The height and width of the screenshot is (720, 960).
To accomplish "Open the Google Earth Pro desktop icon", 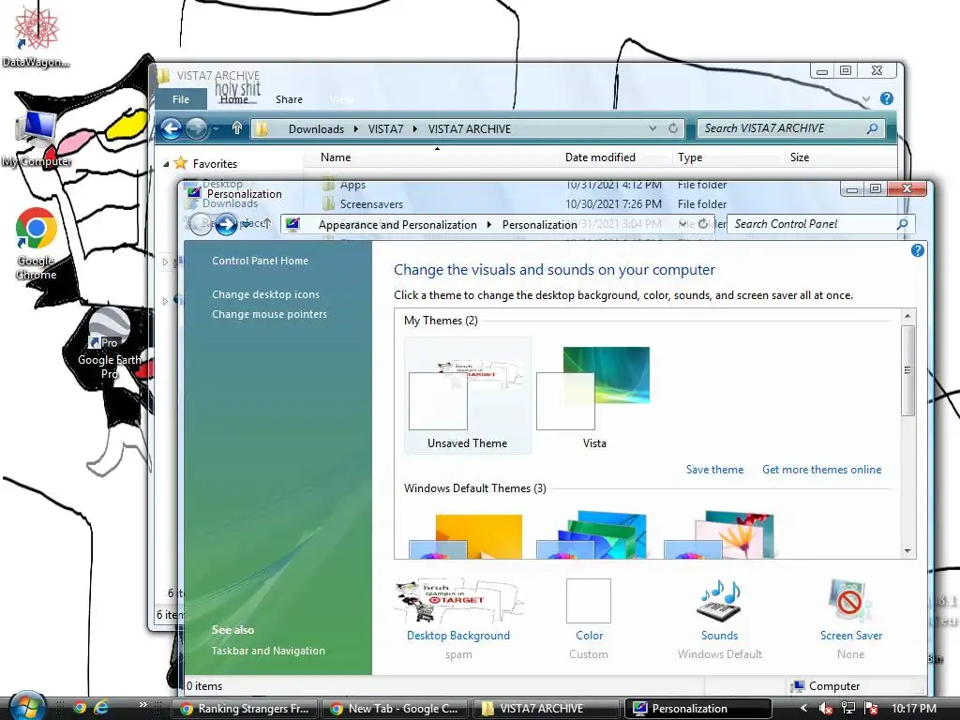I will pos(109,344).
